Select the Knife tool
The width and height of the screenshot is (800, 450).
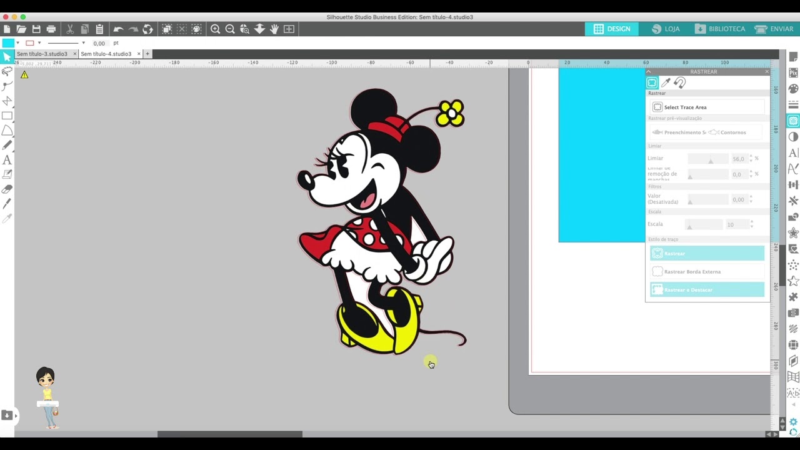point(7,204)
